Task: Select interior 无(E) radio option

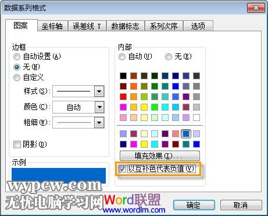Action: click(x=178, y=57)
